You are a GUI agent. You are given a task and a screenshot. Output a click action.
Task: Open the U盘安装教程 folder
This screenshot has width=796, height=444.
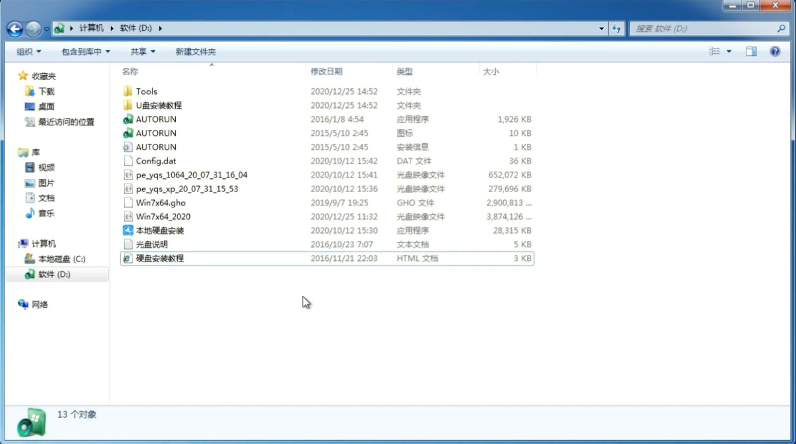click(159, 105)
